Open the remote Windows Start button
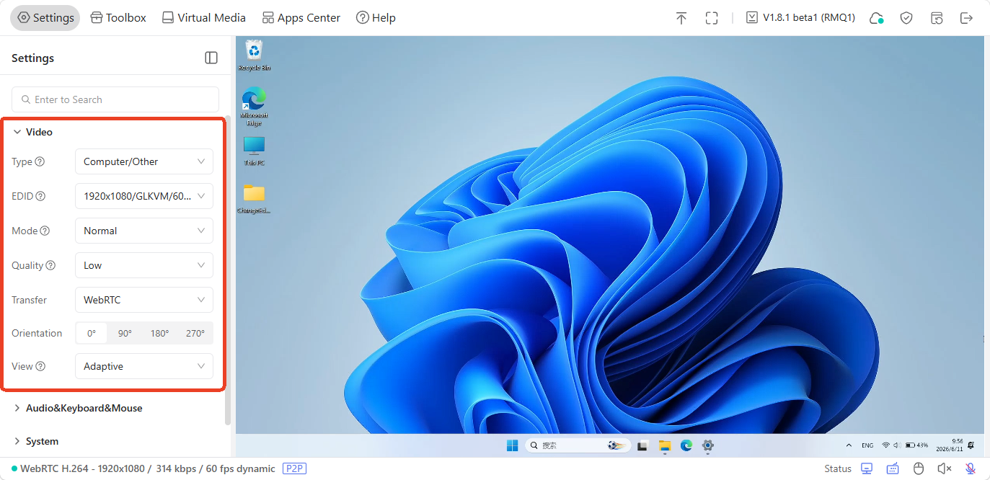 [x=512, y=445]
